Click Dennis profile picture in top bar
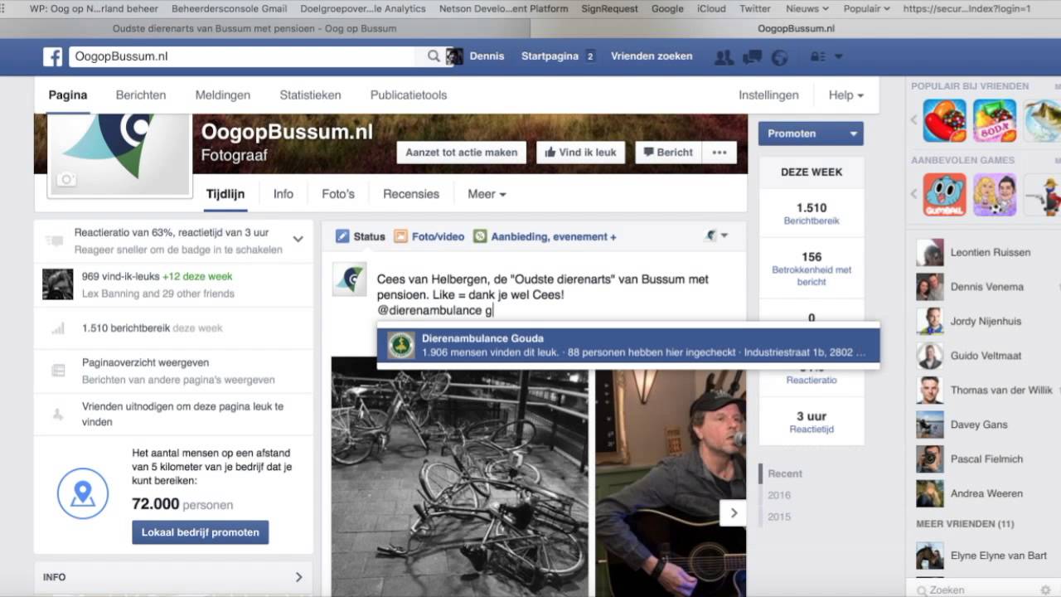 [x=454, y=56]
